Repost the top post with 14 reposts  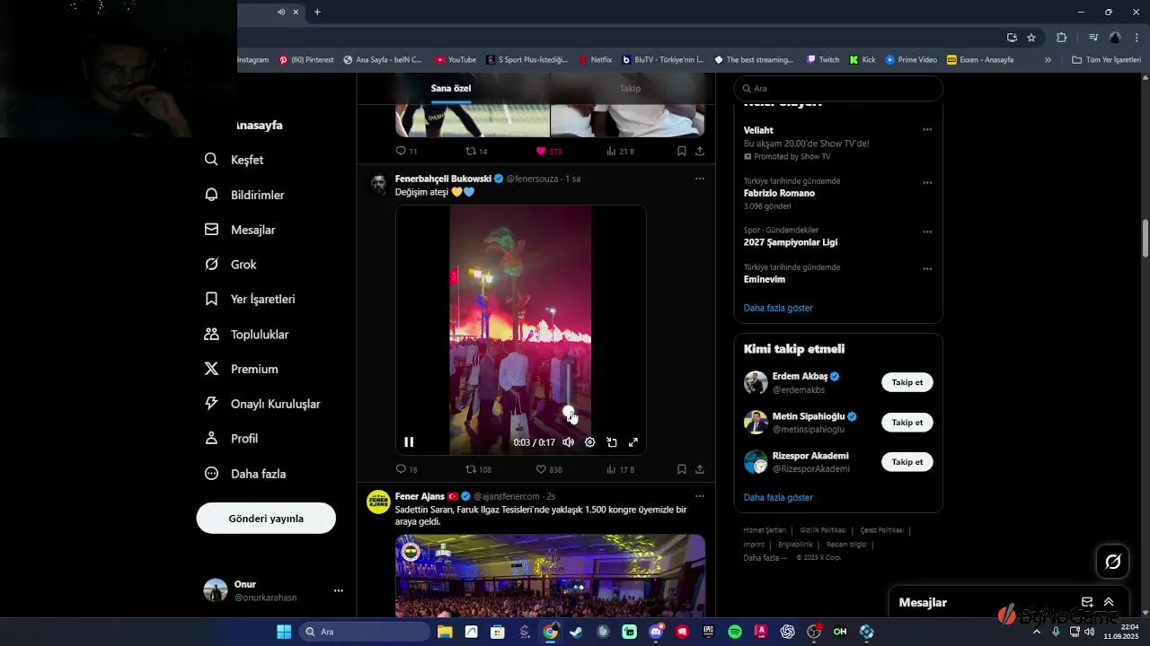click(x=476, y=152)
